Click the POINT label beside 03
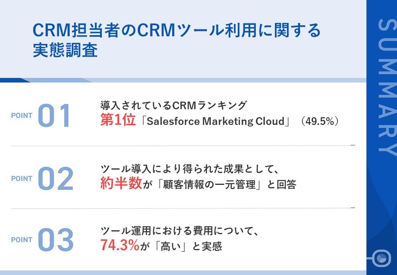The width and height of the screenshot is (397, 275). pyautogui.click(x=22, y=240)
